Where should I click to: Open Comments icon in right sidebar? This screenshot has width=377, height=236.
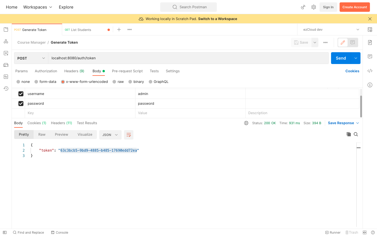[x=370, y=57]
